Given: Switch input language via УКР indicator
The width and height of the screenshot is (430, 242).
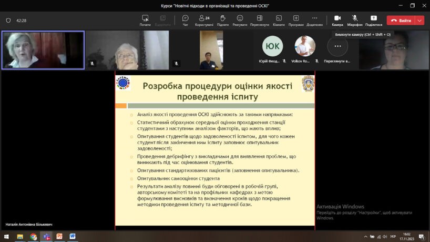Looking at the screenshot, I should tap(393, 237).
